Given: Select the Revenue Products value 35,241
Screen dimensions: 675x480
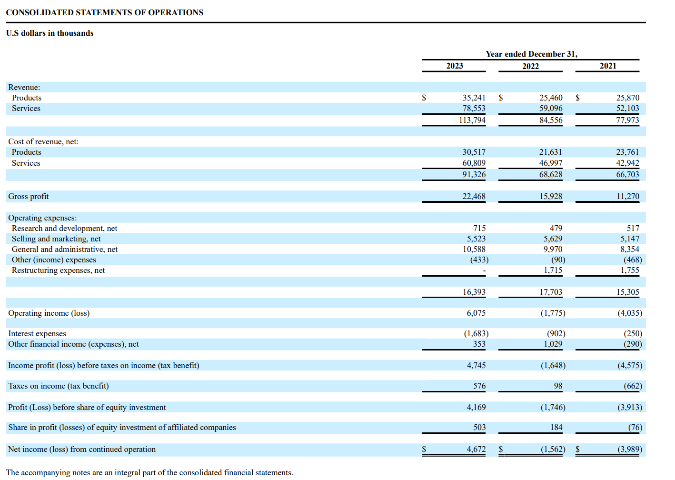Looking at the screenshot, I should 475,98.
